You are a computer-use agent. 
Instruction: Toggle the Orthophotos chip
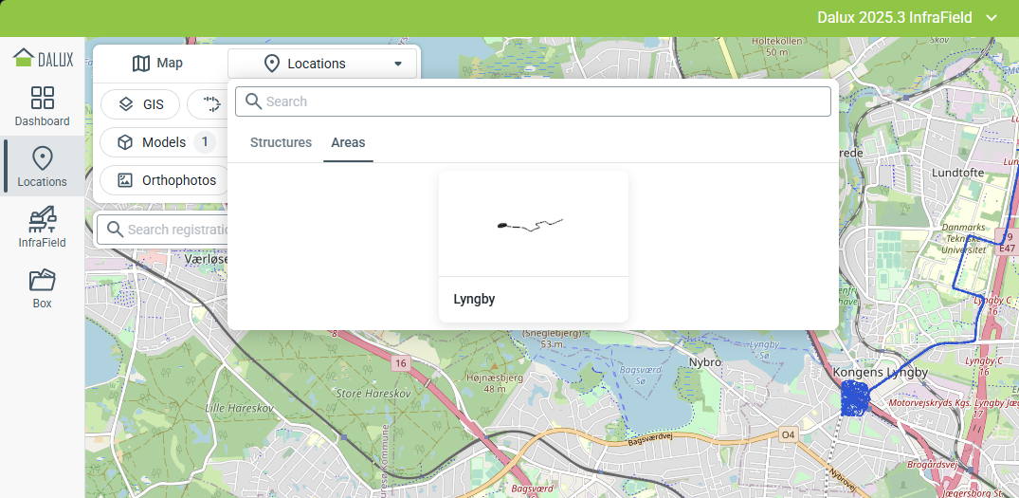point(166,180)
